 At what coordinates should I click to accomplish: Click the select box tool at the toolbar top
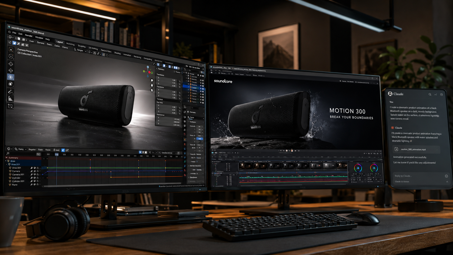(x=11, y=50)
